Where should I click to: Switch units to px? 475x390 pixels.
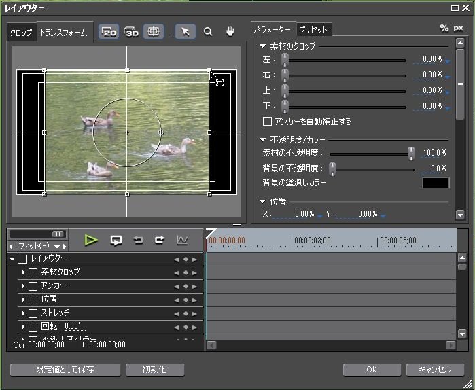pyautogui.click(x=458, y=29)
